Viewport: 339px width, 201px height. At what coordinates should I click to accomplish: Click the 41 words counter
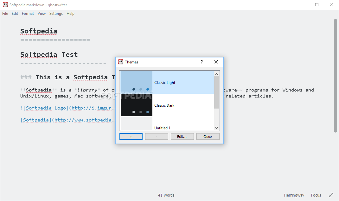coord(166,195)
